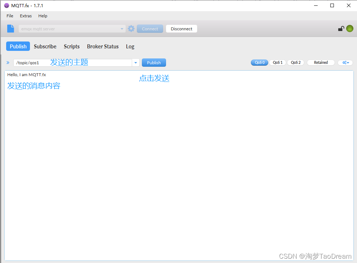The height and width of the screenshot is (263, 357).
Task: Click the blue Publish message button
Action: [154, 62]
